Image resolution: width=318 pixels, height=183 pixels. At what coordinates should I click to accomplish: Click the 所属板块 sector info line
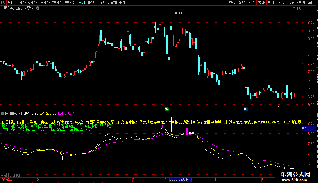151,122
